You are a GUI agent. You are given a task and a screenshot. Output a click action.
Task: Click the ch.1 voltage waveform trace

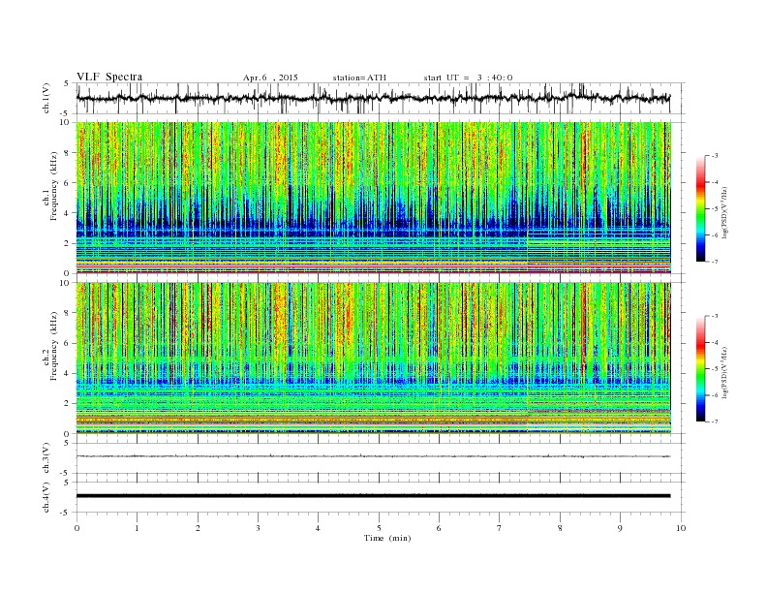tap(374, 98)
